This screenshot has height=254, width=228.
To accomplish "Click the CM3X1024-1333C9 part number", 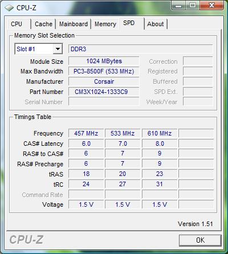I will pos(104,92).
